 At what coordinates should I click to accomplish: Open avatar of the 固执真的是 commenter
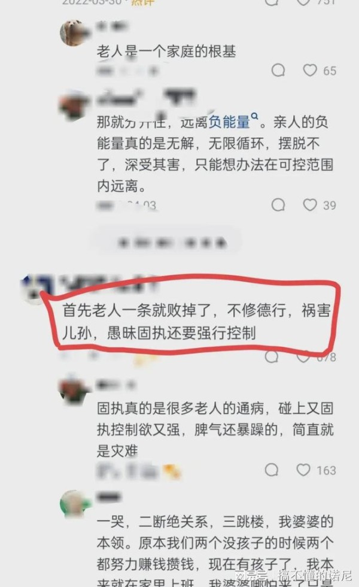point(74,389)
